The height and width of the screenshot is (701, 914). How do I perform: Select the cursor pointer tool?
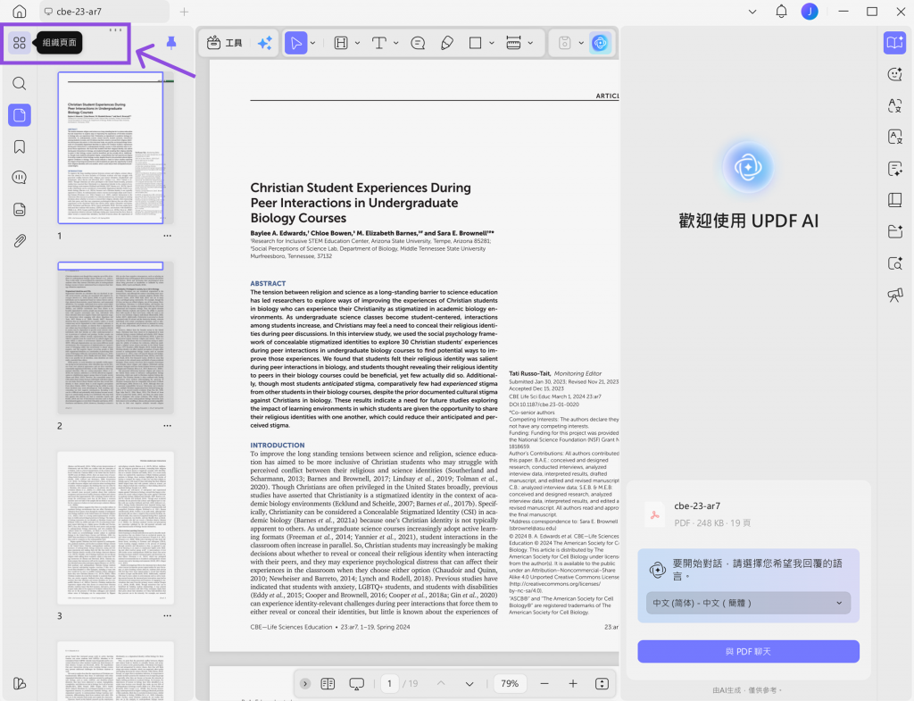pyautogui.click(x=296, y=43)
